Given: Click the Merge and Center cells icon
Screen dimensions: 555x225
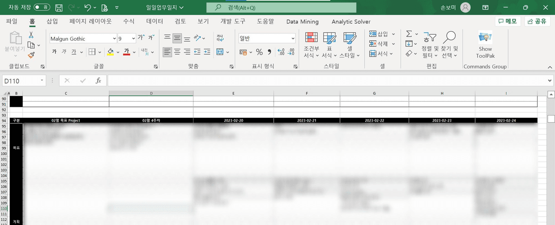Looking at the screenshot, I should click(220, 52).
